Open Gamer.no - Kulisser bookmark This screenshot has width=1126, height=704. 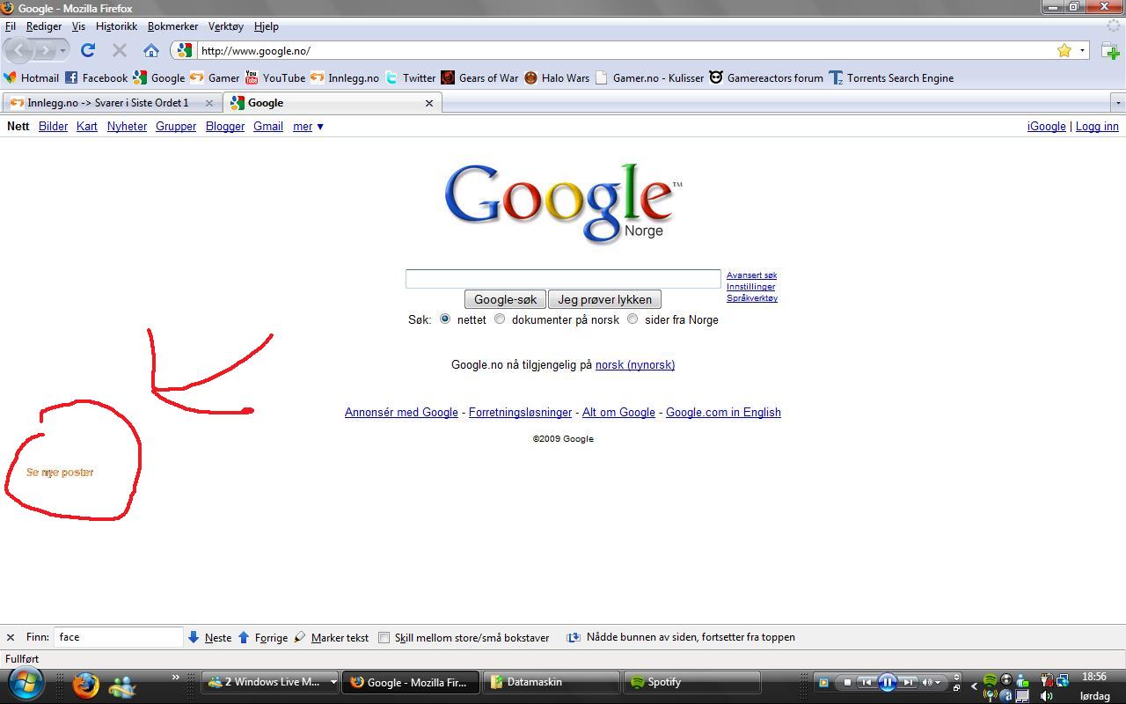(650, 77)
